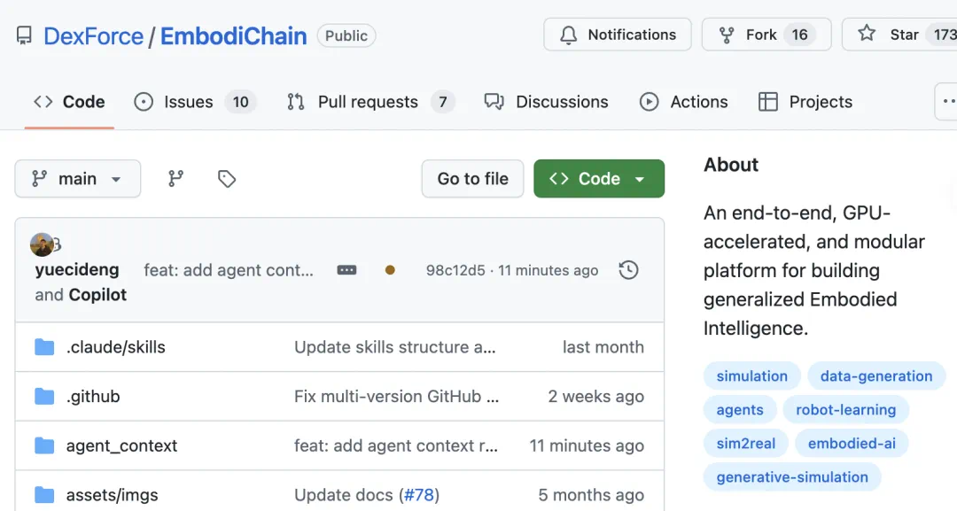The height and width of the screenshot is (511, 957).
Task: Open commit history clock icon
Action: click(x=628, y=270)
